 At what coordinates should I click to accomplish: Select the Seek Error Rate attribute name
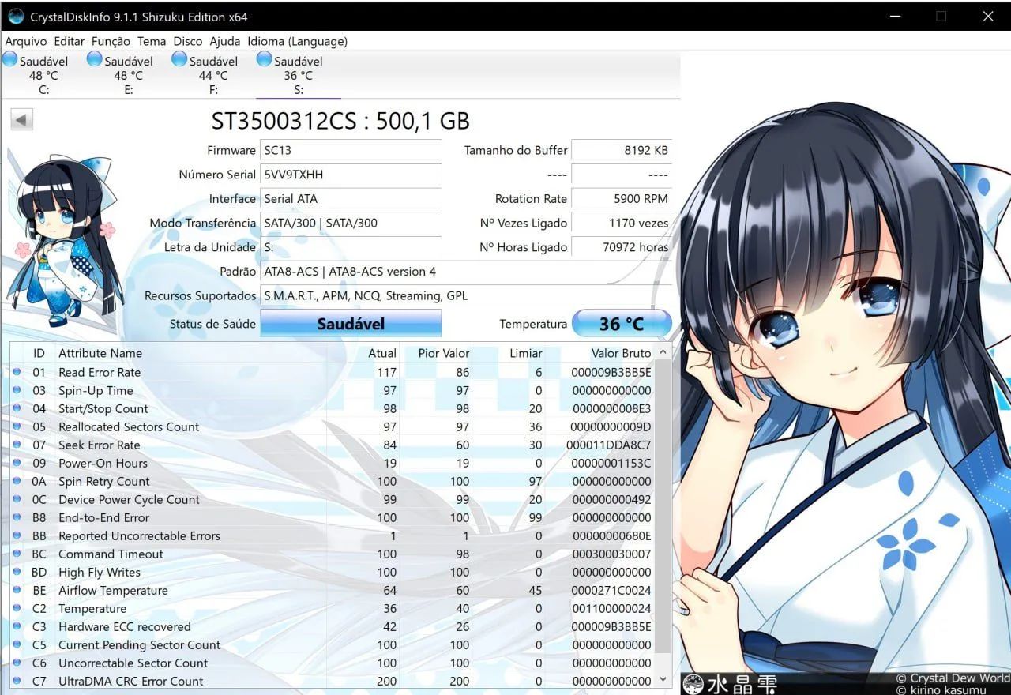coord(100,445)
